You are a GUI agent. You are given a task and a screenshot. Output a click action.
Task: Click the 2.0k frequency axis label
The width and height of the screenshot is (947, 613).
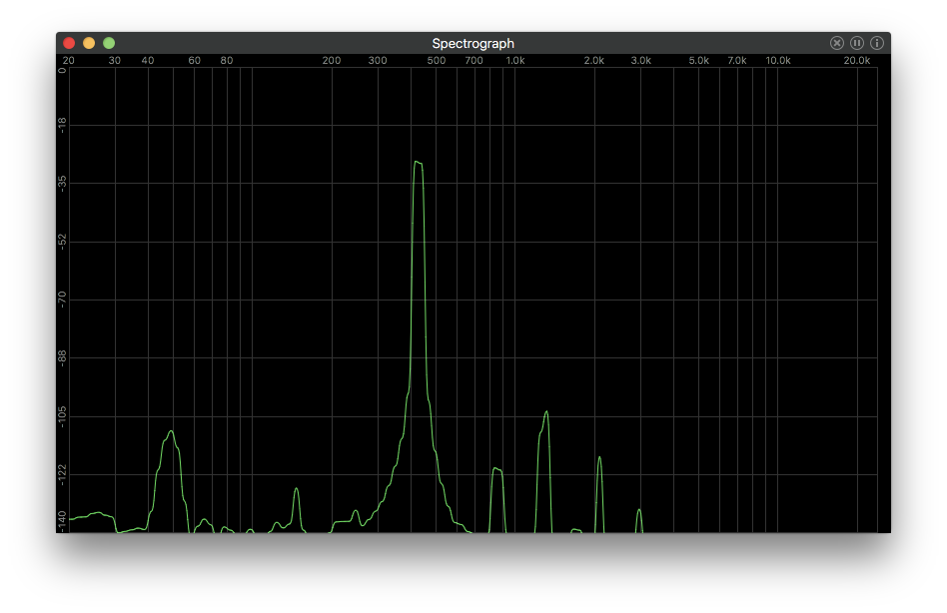pos(594,60)
